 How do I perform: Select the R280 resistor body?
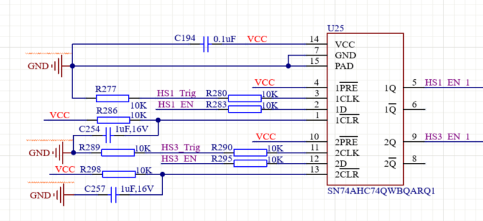tap(244, 98)
